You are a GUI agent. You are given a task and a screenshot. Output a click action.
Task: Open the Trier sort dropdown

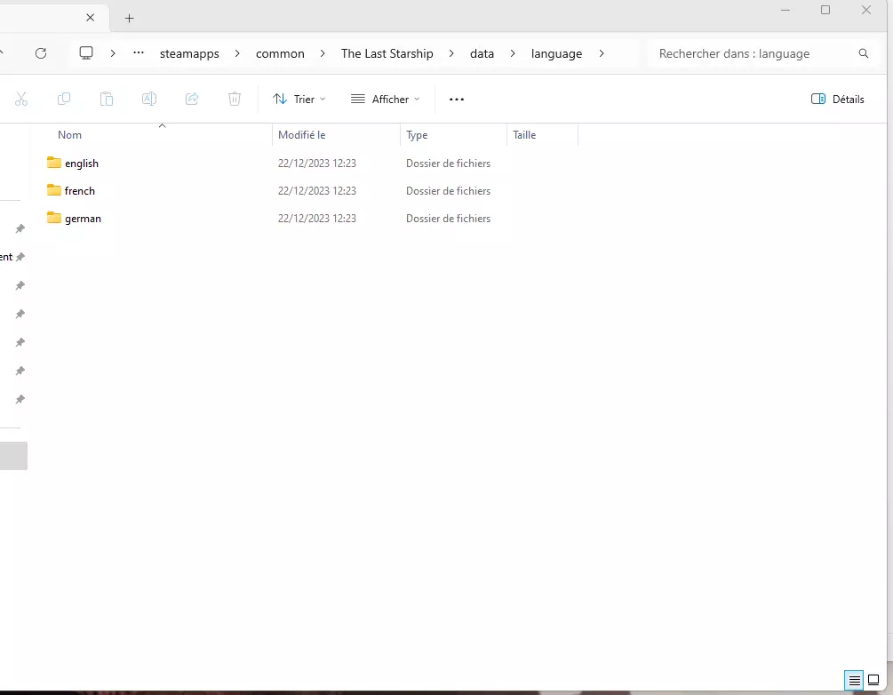click(x=299, y=100)
